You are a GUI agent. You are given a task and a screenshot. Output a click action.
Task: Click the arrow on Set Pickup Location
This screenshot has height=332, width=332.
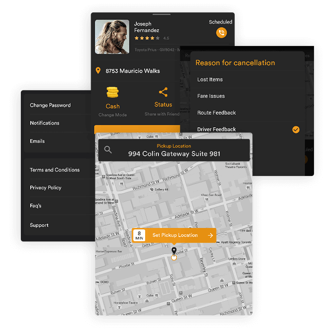click(x=210, y=235)
